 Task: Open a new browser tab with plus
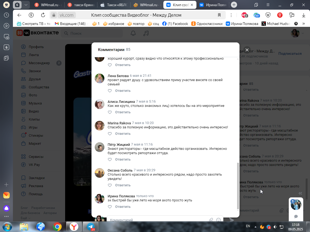[x=234, y=5]
